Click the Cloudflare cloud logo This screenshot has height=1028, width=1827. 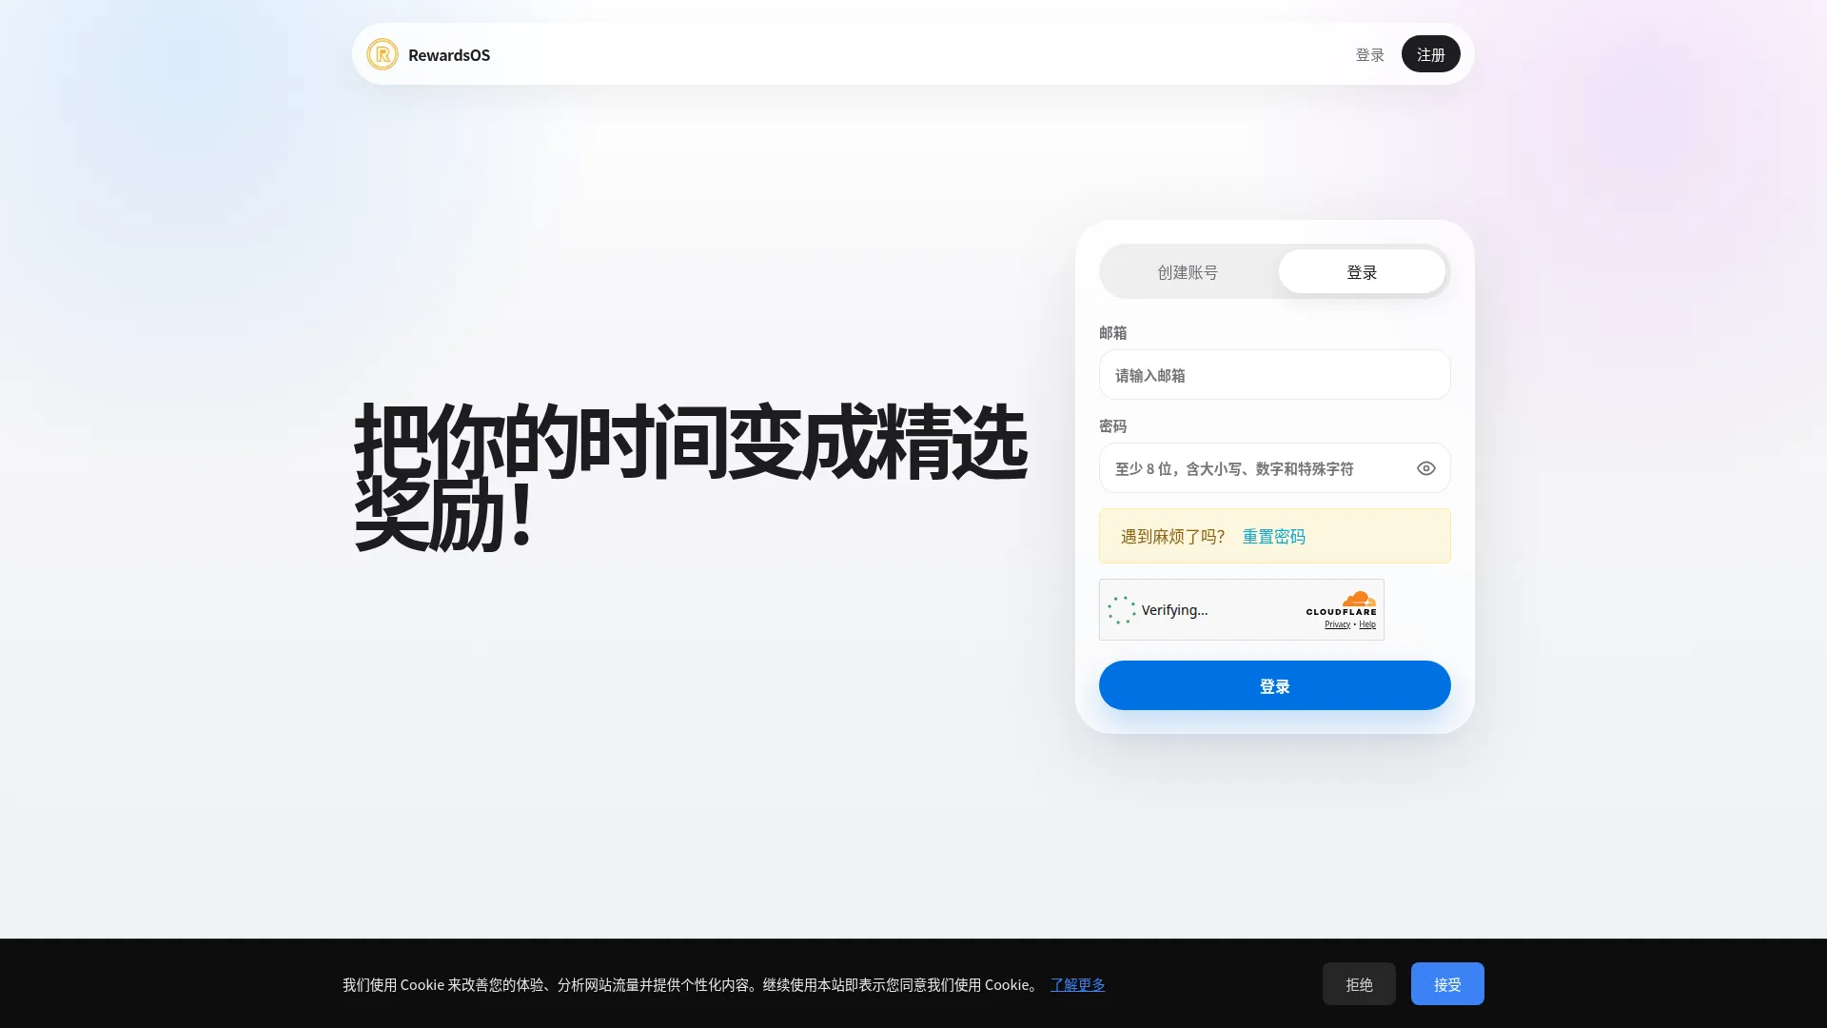[x=1358, y=600]
